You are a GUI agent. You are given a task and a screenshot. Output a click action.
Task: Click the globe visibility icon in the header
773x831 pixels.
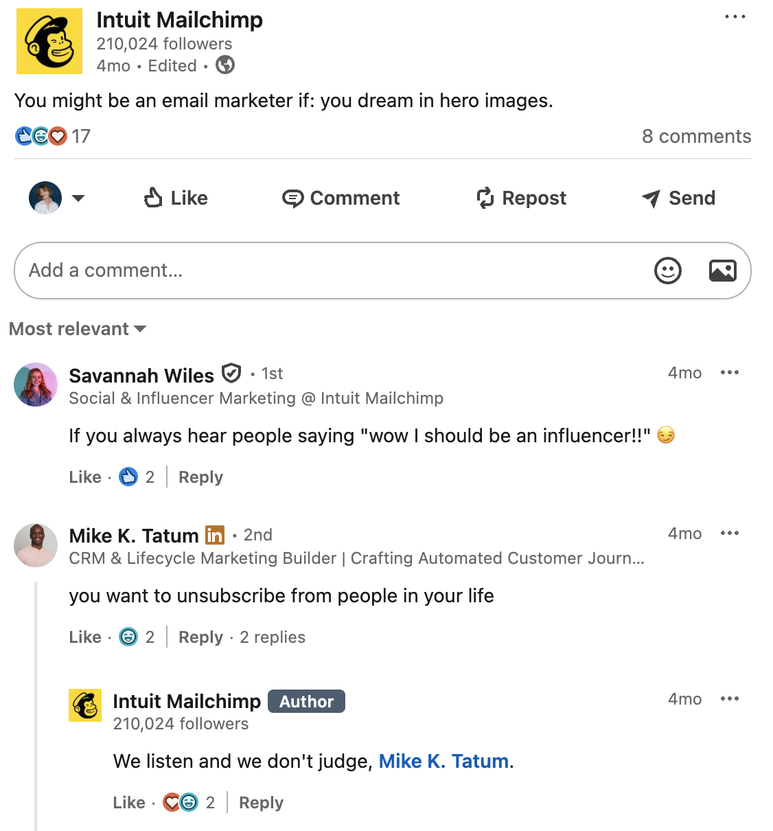[224, 65]
